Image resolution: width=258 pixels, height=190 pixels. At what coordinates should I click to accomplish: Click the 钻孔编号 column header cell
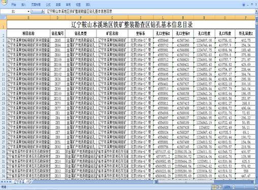[x=57, y=34]
